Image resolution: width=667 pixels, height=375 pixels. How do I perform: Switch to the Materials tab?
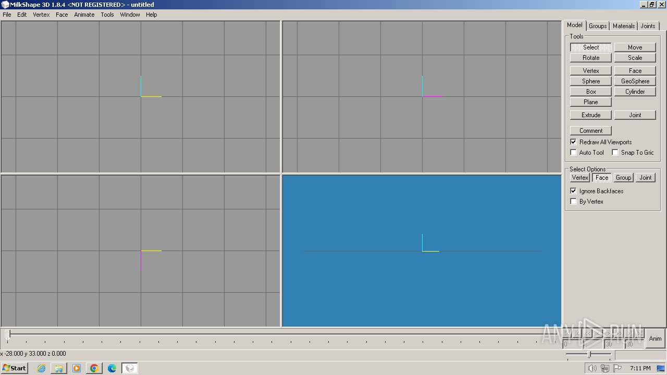(624, 26)
